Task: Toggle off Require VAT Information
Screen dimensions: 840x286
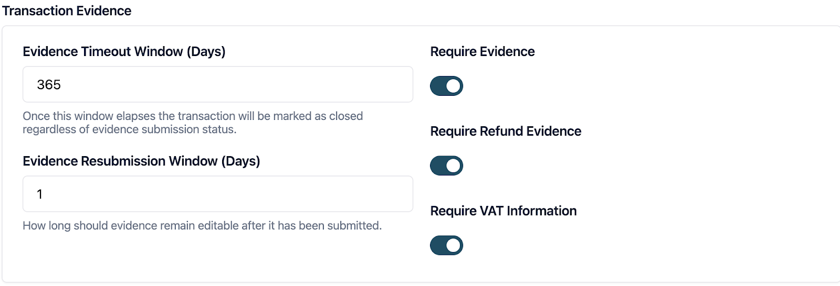Action: 446,245
